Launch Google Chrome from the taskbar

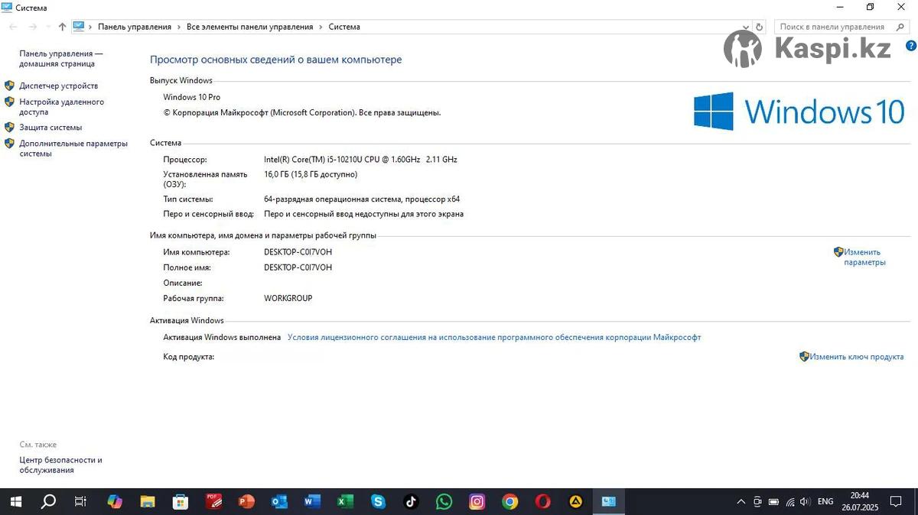pyautogui.click(x=509, y=502)
